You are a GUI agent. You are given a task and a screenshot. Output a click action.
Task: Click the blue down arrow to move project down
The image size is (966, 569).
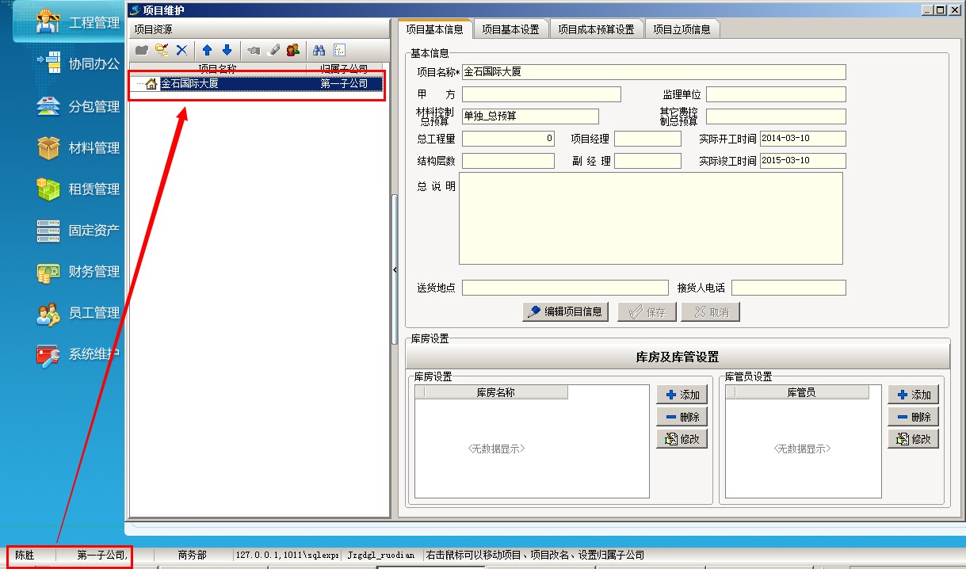coord(227,50)
